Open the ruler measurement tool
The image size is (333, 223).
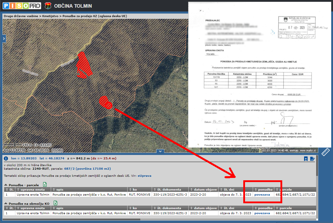(x=325, y=152)
